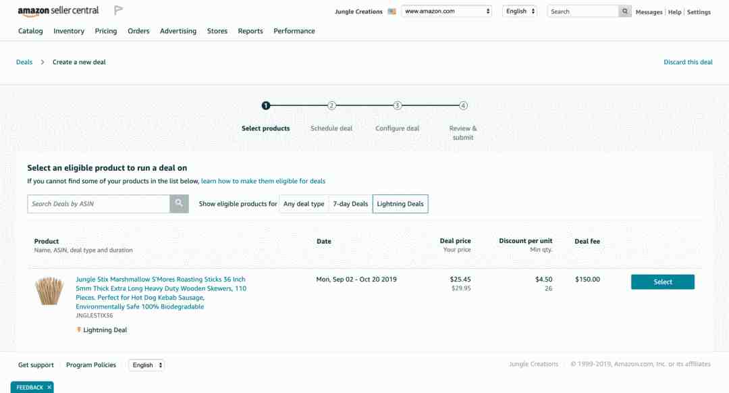This screenshot has height=393, width=729.
Task: Click the $150.00 deal fee
Action: 588,280
